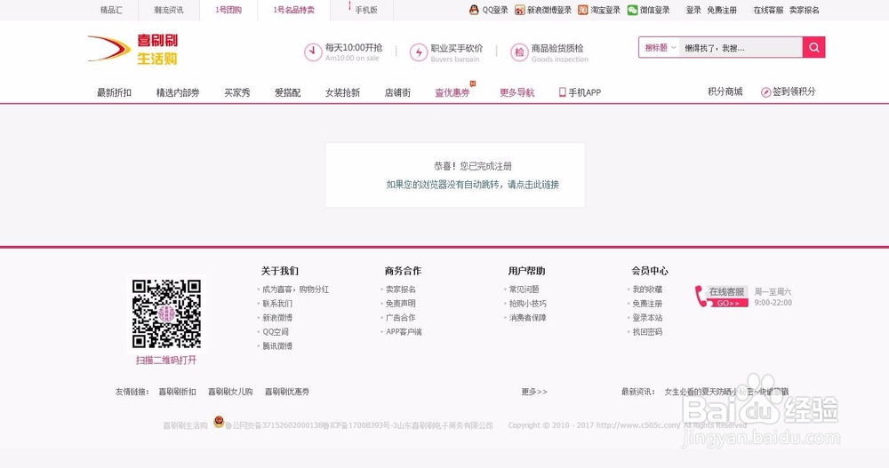Click the top bar 卖家报名 link
Viewport: 889px width, 468px height.
click(x=804, y=10)
